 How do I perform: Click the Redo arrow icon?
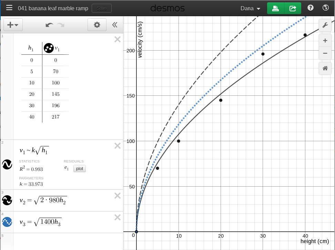coord(61,25)
